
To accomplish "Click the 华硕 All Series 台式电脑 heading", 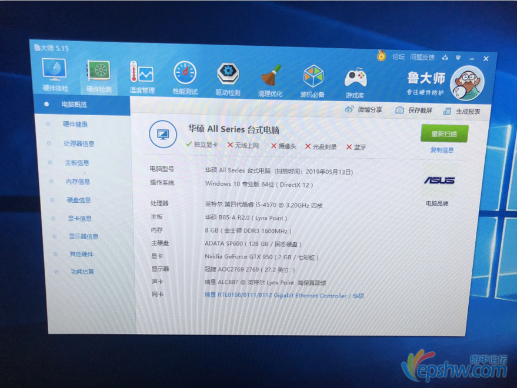I will pos(234,129).
